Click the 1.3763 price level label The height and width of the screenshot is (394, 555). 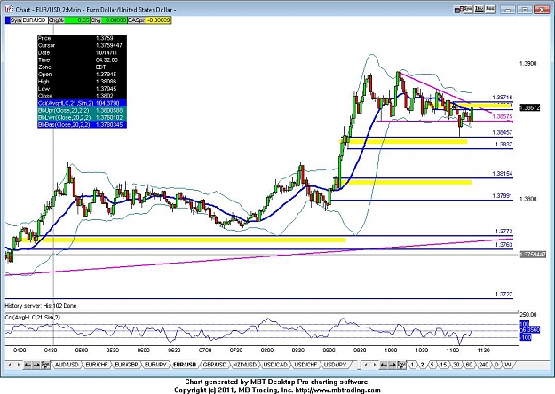503,245
